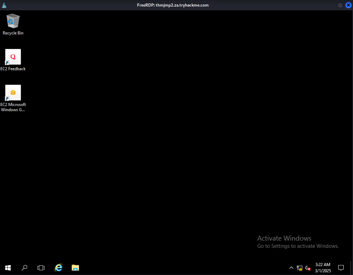This screenshot has height=275, width=353.
Task: Open the Action Center notification icon
Action: [341, 267]
